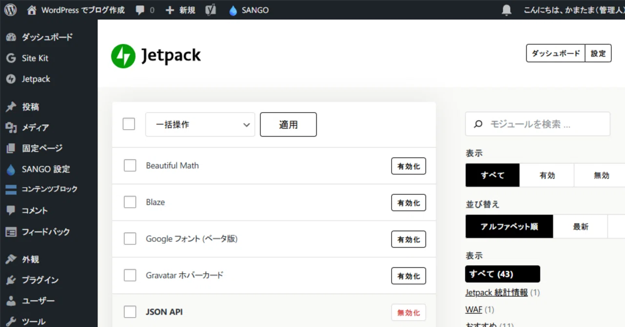Open Site Kit menu item

35,58
